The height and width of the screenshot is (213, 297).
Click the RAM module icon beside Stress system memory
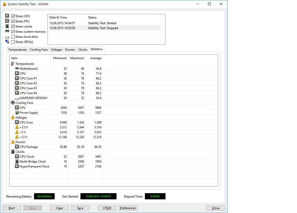click(x=7, y=31)
